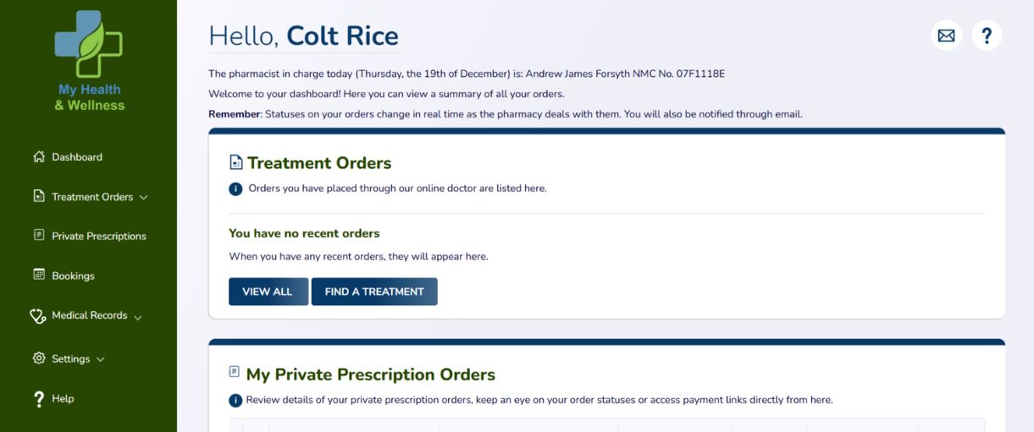The image size is (1034, 432).
Task: Open Help in the sidebar
Action: click(63, 398)
